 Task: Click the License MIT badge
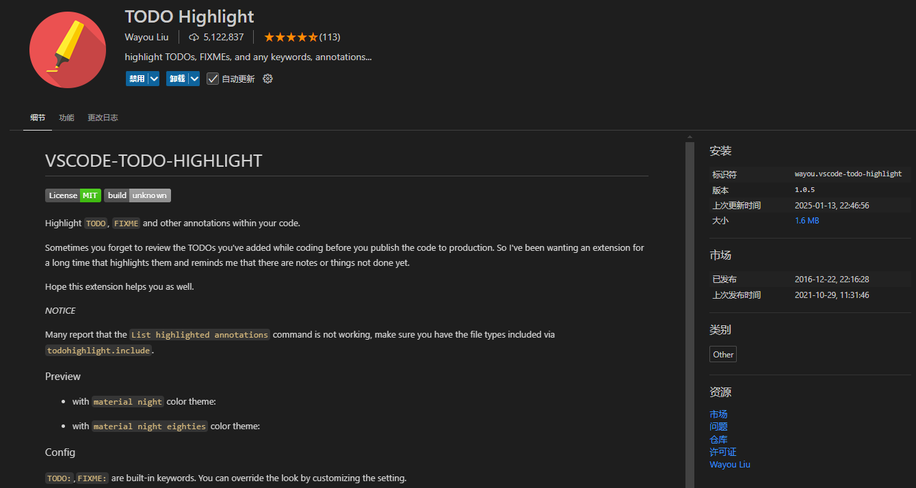point(73,195)
